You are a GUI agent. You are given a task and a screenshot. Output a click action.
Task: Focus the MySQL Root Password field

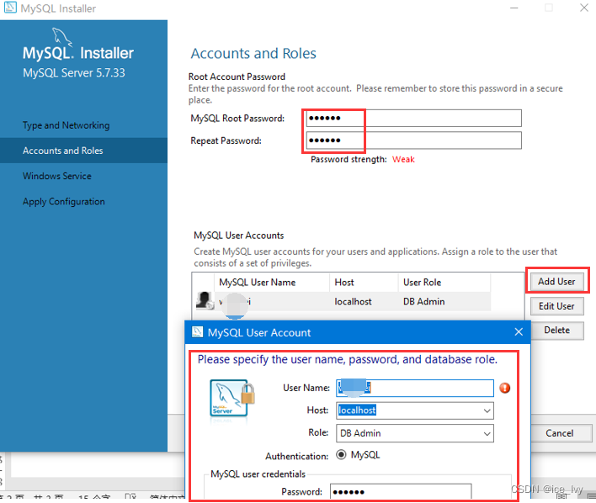(x=414, y=118)
